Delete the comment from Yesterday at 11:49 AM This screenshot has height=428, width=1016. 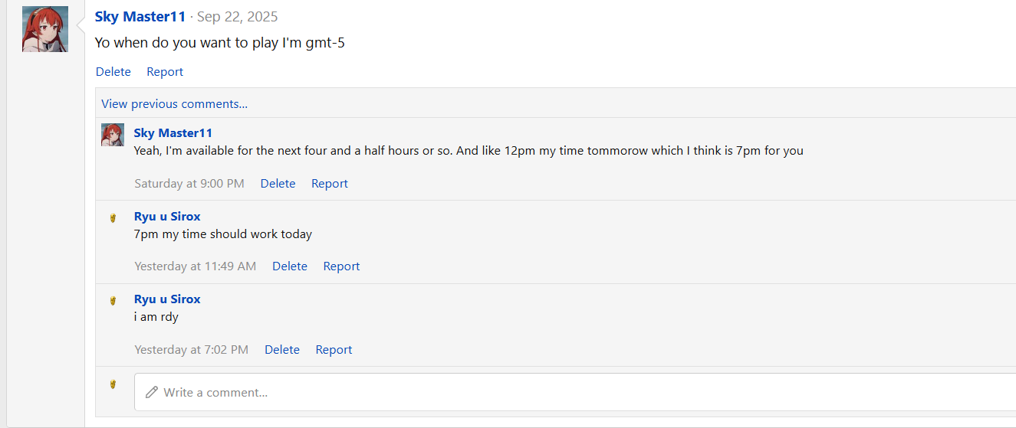tap(290, 266)
